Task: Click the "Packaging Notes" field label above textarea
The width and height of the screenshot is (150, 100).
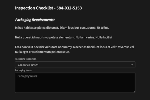Action: [23, 70]
